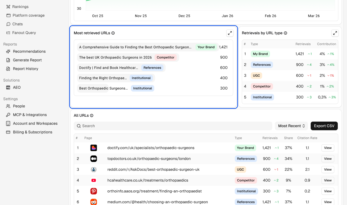
Task: Open the info icon beside Most retrieved URLs
Action: pyautogui.click(x=113, y=33)
